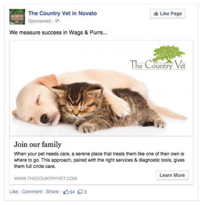Viewport: 203px width, 205px height.
Task: View the 94 likes count
Action: pyautogui.click(x=72, y=192)
